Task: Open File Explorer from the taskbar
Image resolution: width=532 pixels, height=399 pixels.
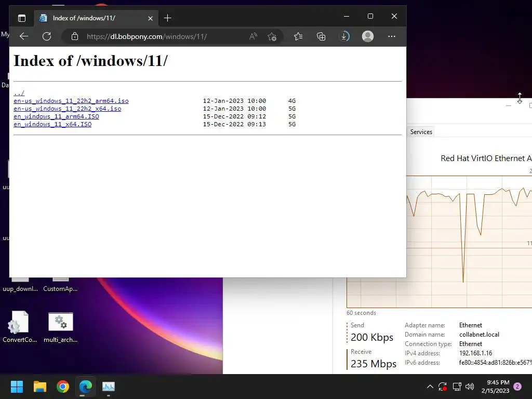Action: click(39, 387)
